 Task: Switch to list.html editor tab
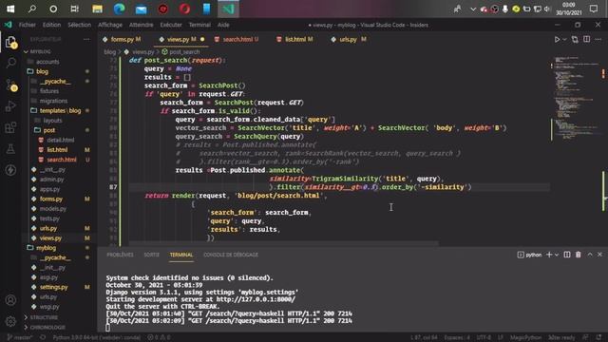click(x=295, y=39)
